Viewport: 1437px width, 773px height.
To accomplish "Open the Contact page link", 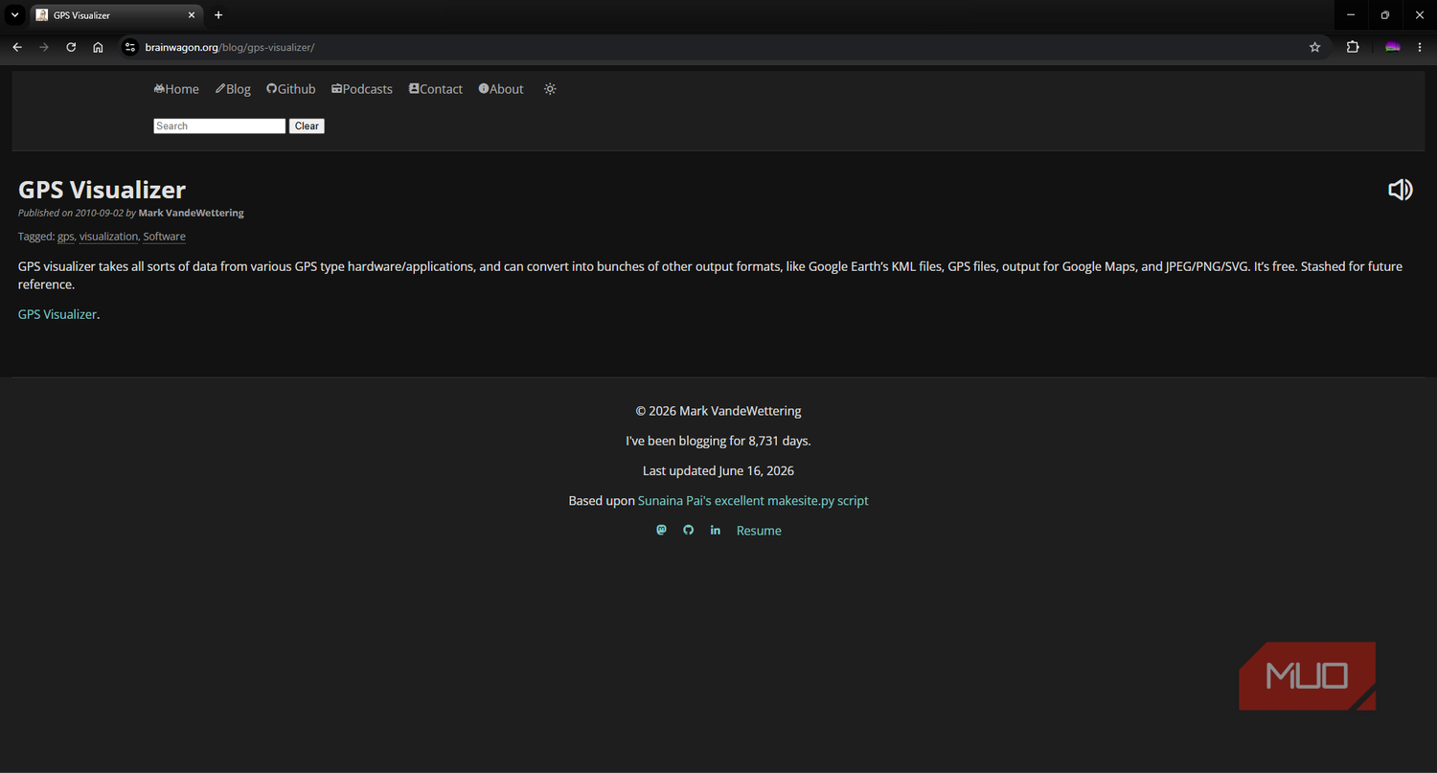I will pos(436,89).
